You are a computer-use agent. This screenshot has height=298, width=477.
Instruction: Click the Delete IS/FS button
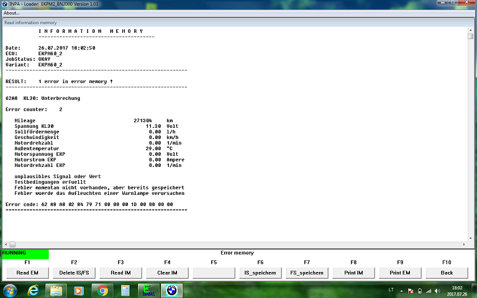74,273
